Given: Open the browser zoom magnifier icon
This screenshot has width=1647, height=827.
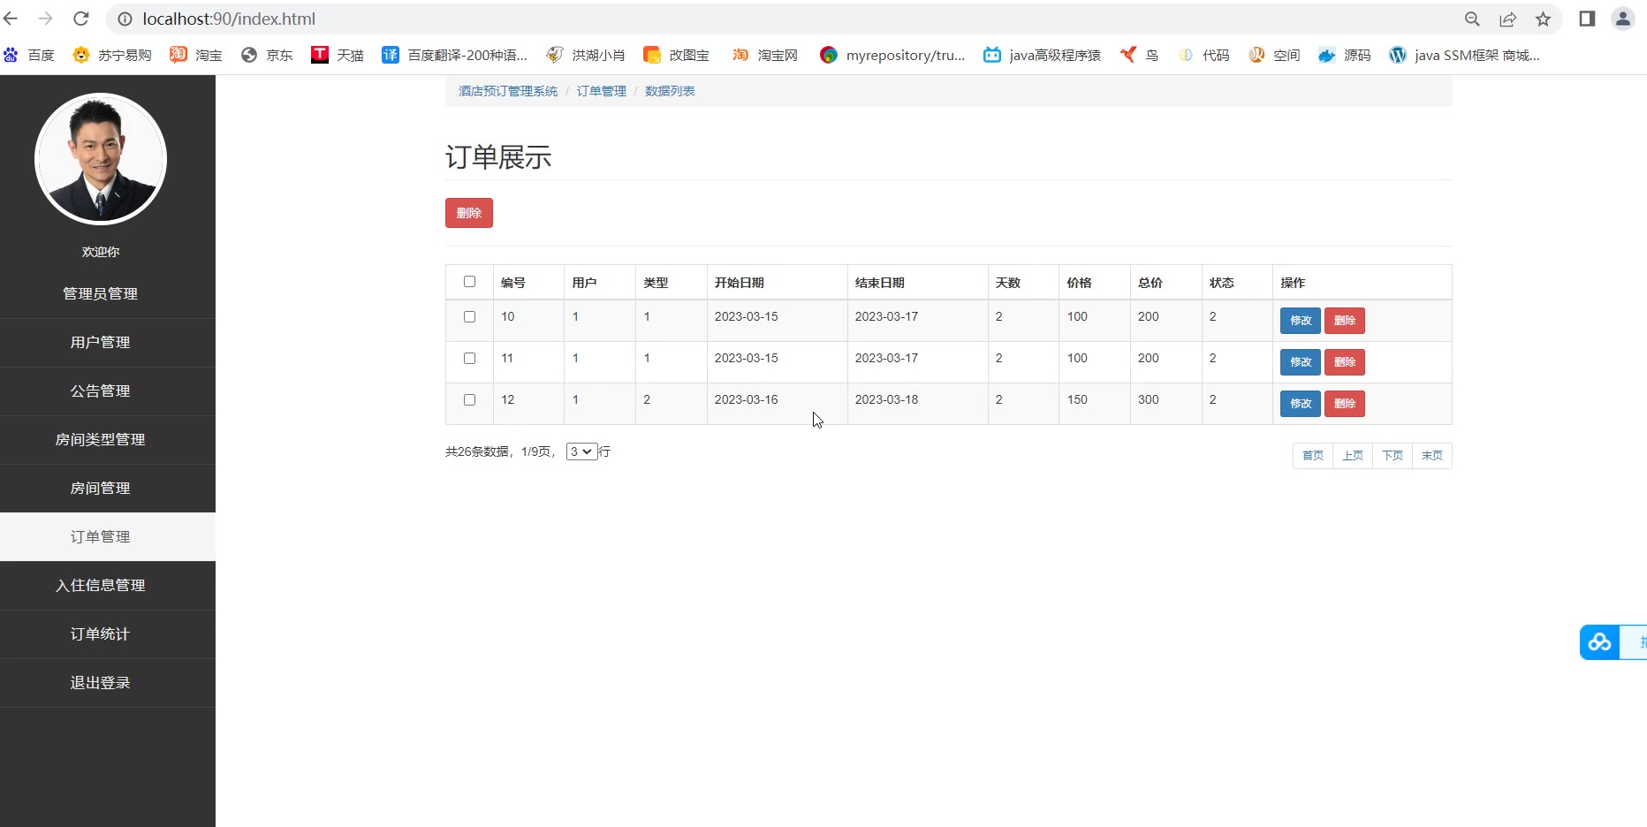Looking at the screenshot, I should click(1472, 19).
